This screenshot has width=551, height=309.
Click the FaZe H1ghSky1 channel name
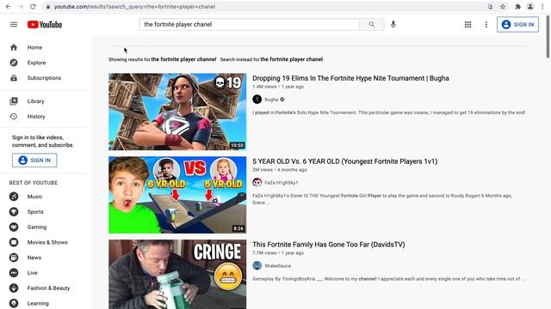click(282, 183)
